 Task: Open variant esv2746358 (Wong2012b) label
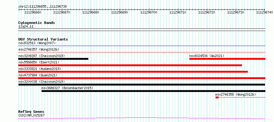click(x=236, y=94)
